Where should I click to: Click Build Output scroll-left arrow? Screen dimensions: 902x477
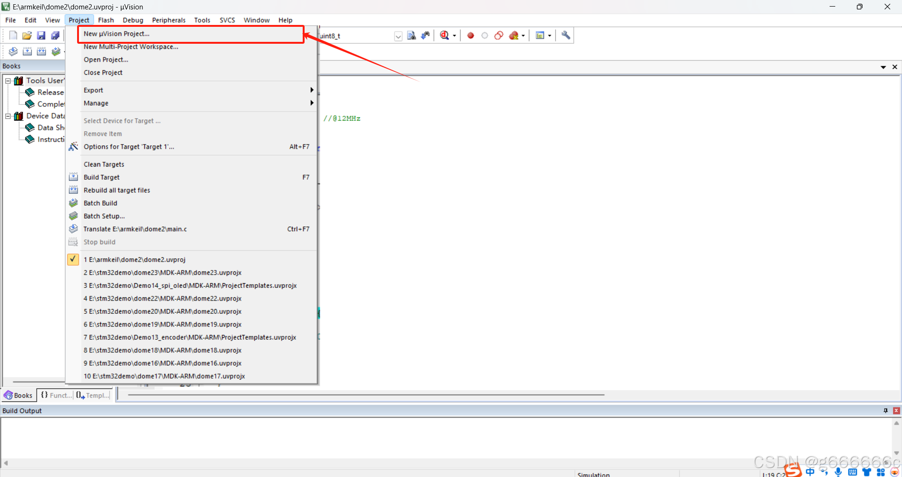tap(6, 463)
